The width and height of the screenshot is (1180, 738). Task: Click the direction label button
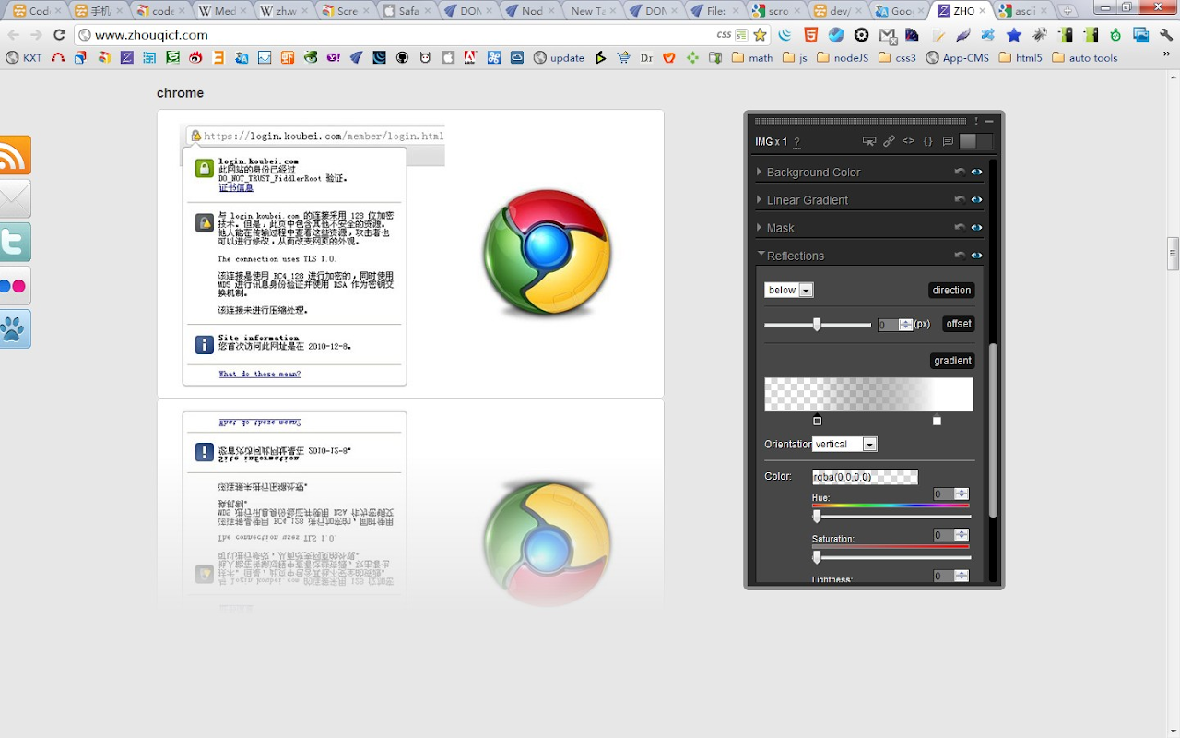(x=951, y=290)
